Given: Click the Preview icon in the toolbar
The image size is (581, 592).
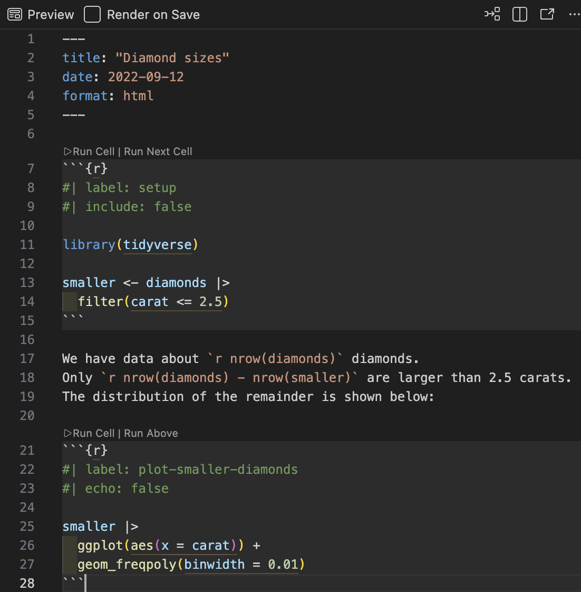Looking at the screenshot, I should pyautogui.click(x=15, y=15).
